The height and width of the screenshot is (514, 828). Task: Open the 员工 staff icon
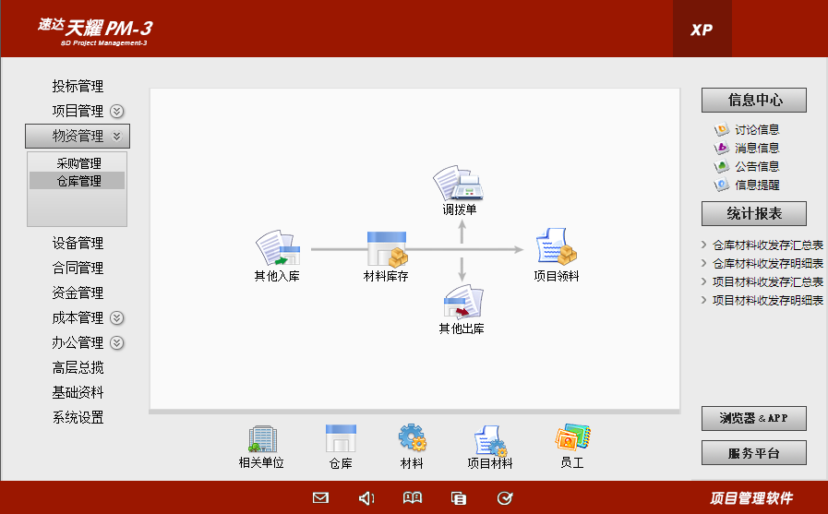pos(572,437)
